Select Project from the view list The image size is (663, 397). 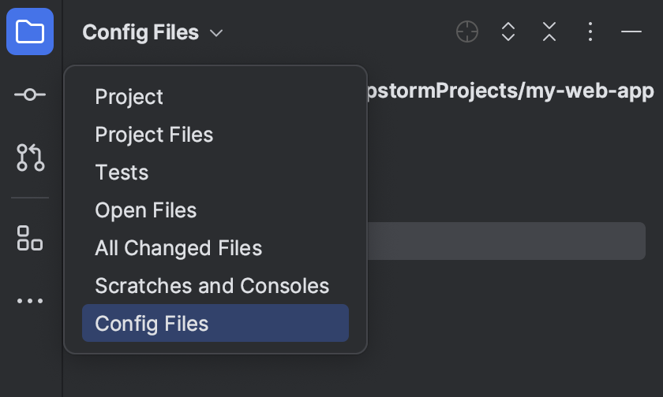pos(129,97)
